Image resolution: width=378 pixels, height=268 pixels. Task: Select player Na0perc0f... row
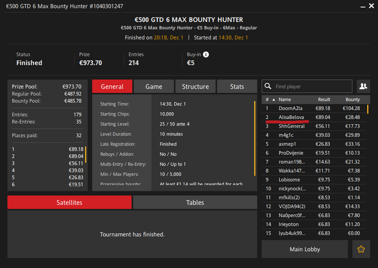(x=314, y=215)
